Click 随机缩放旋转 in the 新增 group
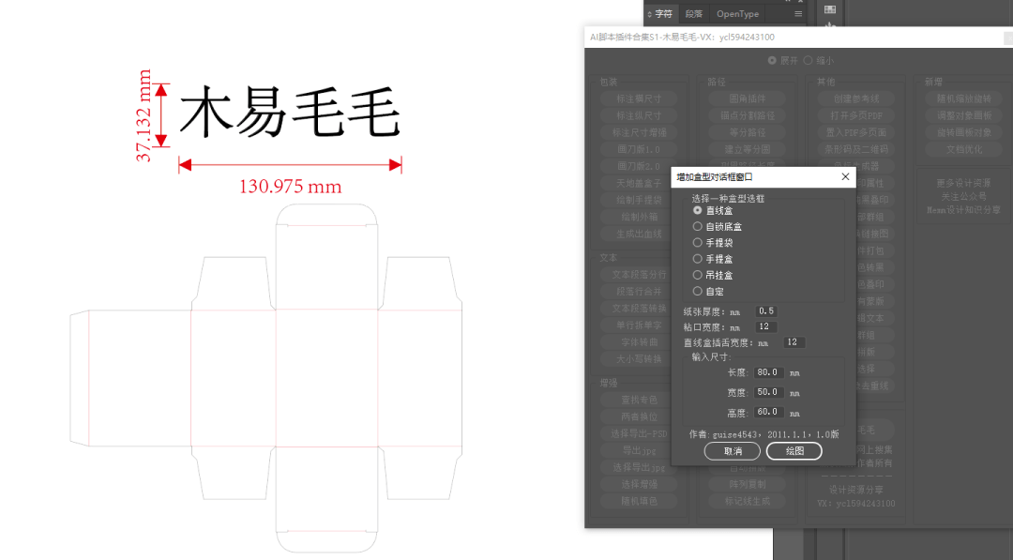1013x560 pixels. click(x=964, y=98)
